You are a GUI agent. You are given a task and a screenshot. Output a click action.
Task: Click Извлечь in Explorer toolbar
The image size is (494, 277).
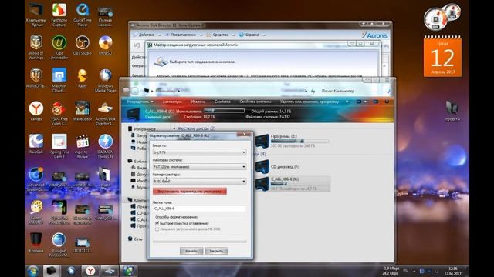(x=198, y=102)
